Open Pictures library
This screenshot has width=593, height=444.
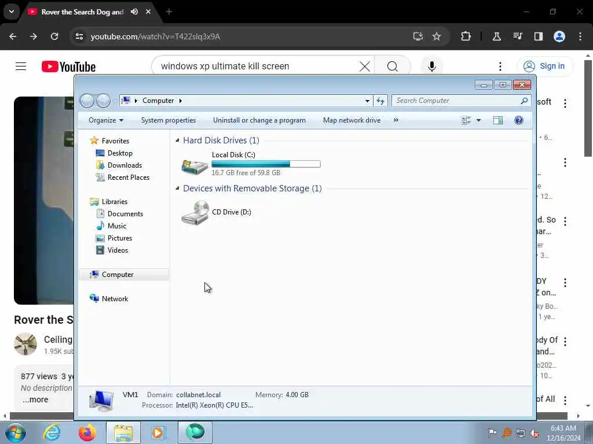(x=119, y=238)
